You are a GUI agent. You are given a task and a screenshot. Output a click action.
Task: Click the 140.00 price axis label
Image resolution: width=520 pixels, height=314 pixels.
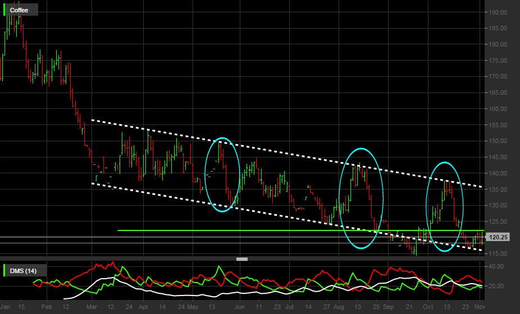click(x=498, y=173)
